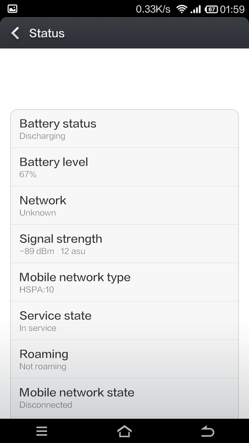Tap the back navigation button at bottom
The width and height of the screenshot is (249, 443).
(207, 431)
